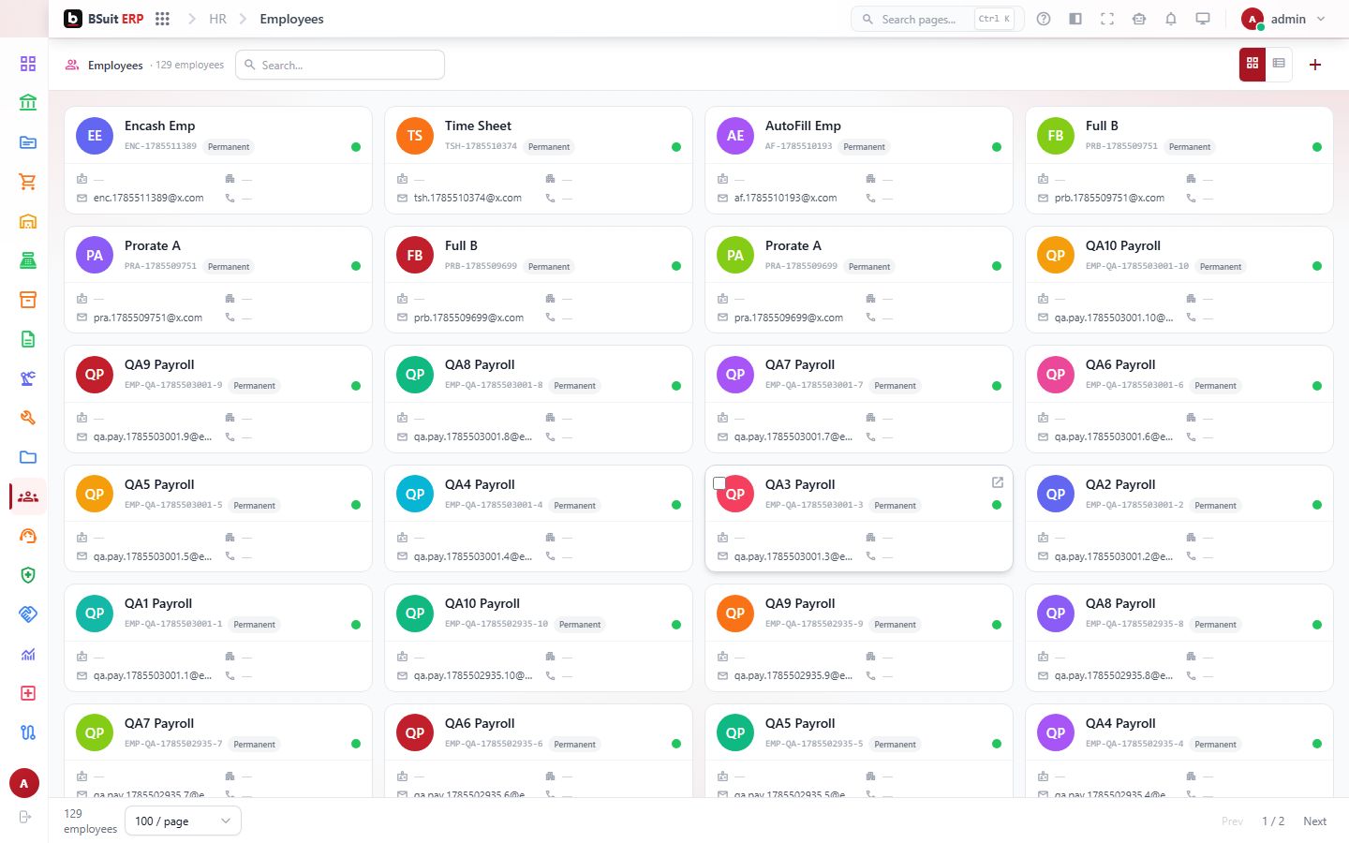
Task: Switch to card grid view
Action: click(1253, 64)
